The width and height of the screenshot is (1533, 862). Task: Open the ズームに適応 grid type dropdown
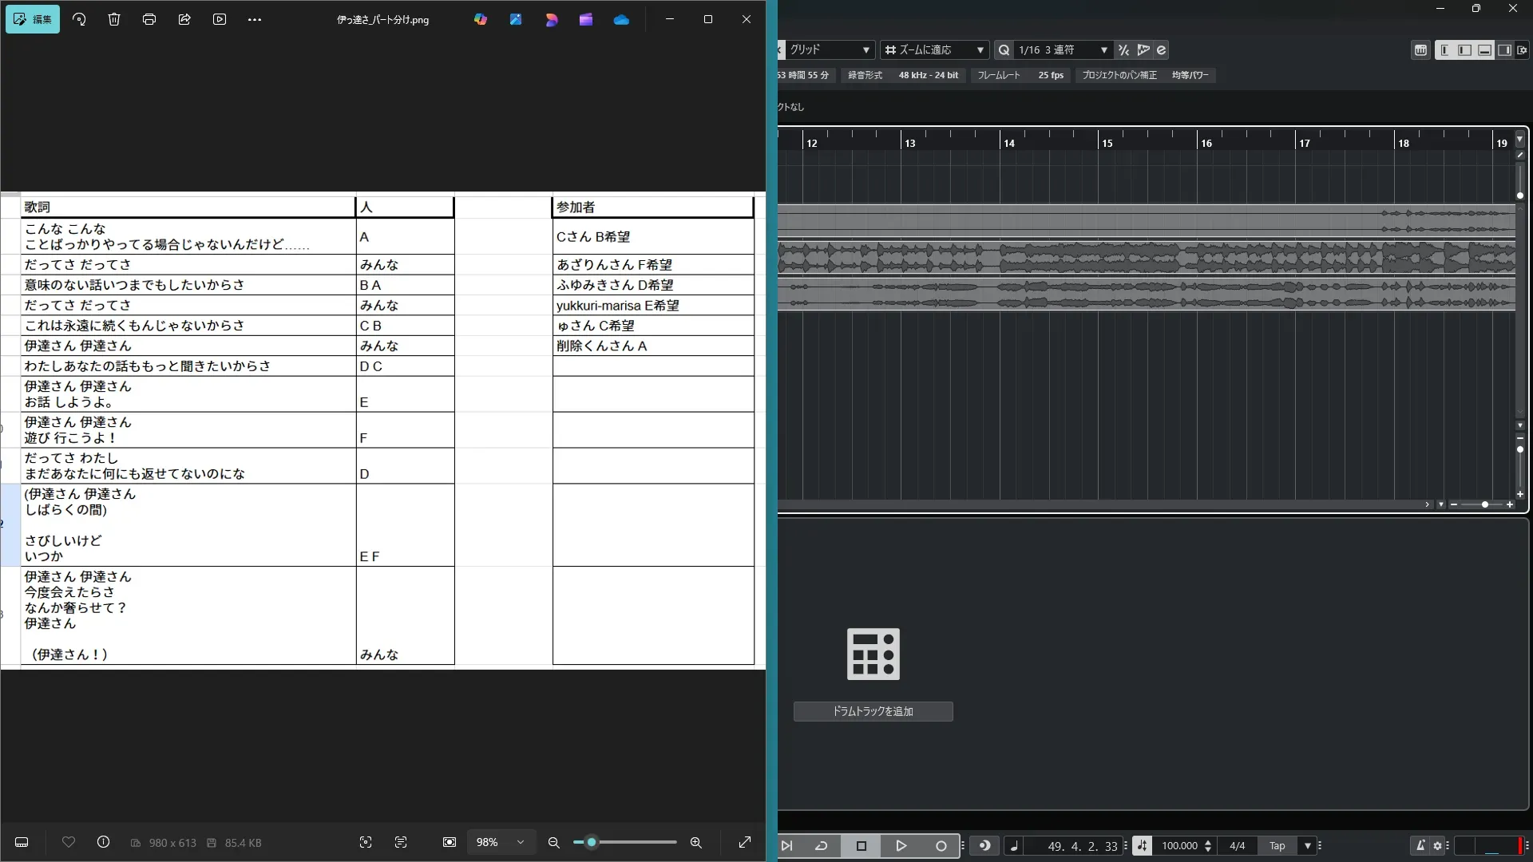click(x=935, y=50)
